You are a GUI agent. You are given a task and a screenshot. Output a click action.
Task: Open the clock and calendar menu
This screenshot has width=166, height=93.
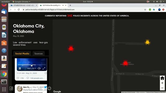click(88, 2)
